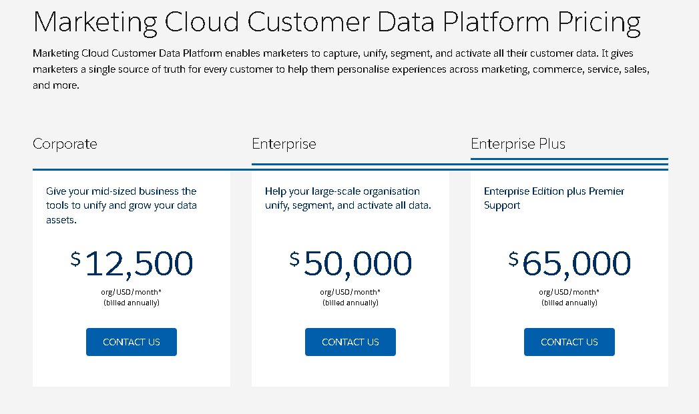
Task: Click the Corporate description about mid-sized business
Action: click(122, 205)
